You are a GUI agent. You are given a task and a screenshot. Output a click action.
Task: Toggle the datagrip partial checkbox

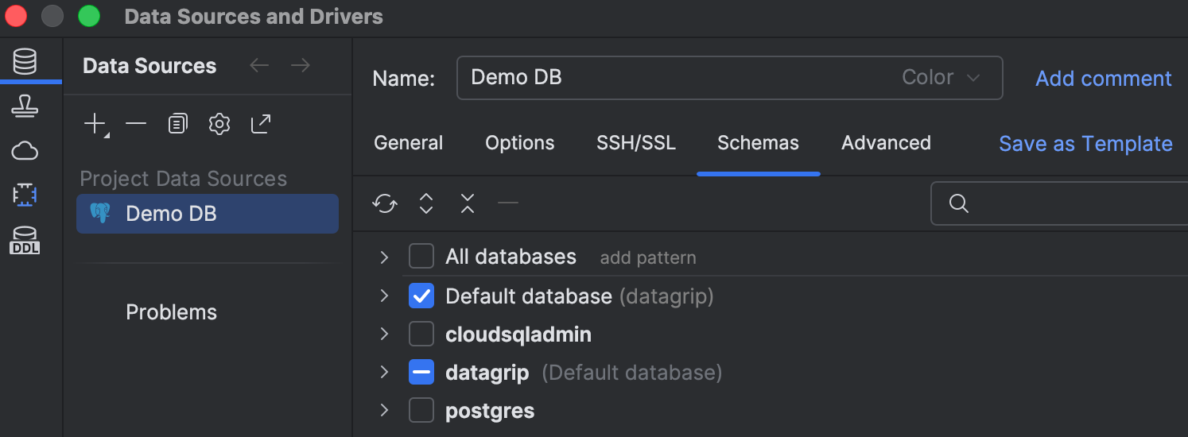(421, 373)
